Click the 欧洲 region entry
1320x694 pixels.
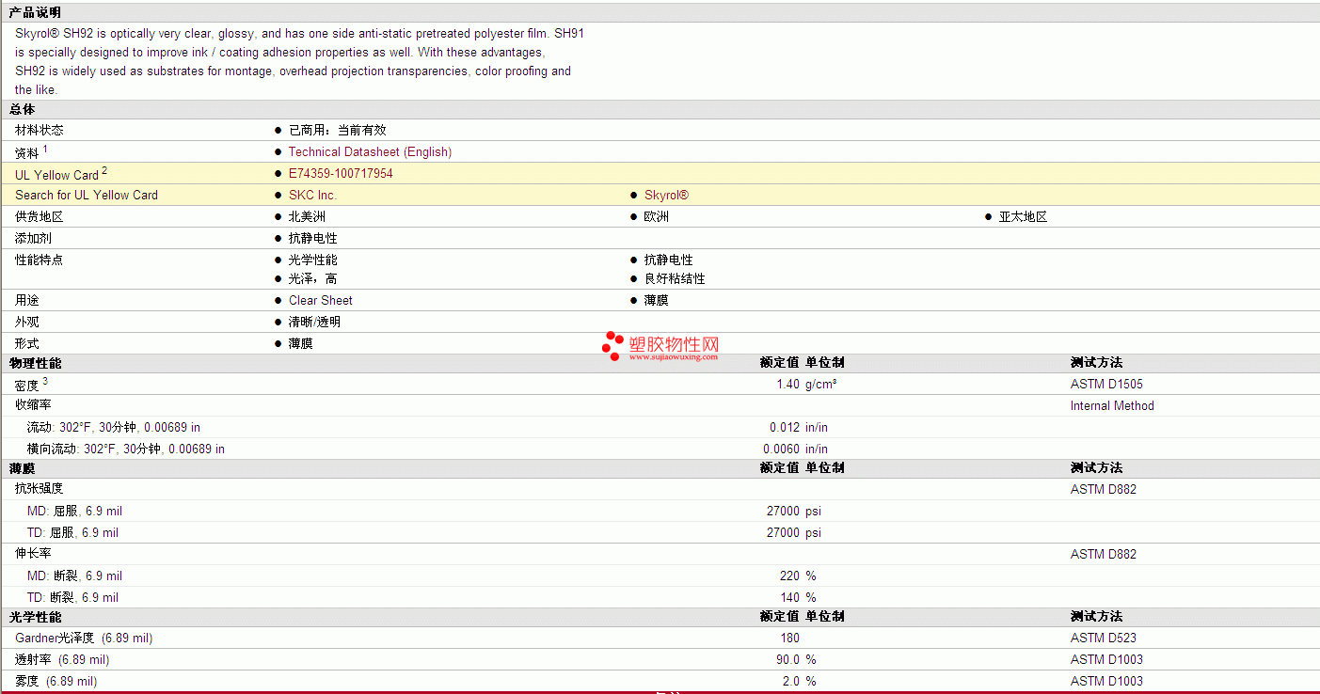tap(657, 216)
